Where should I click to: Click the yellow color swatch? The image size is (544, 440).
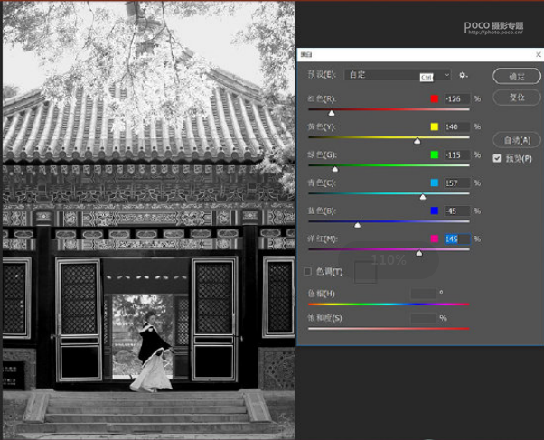[x=435, y=126]
